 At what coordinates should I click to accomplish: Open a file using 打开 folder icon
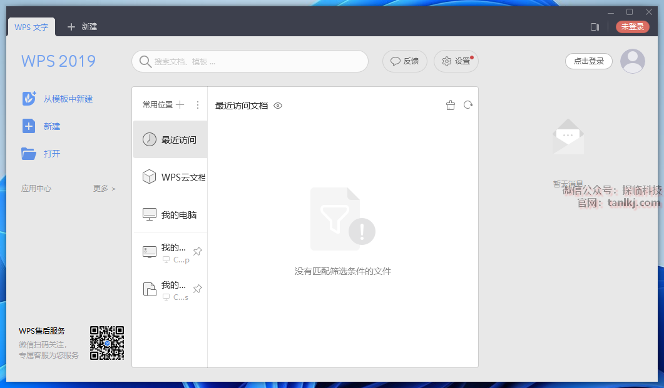pyautogui.click(x=29, y=154)
